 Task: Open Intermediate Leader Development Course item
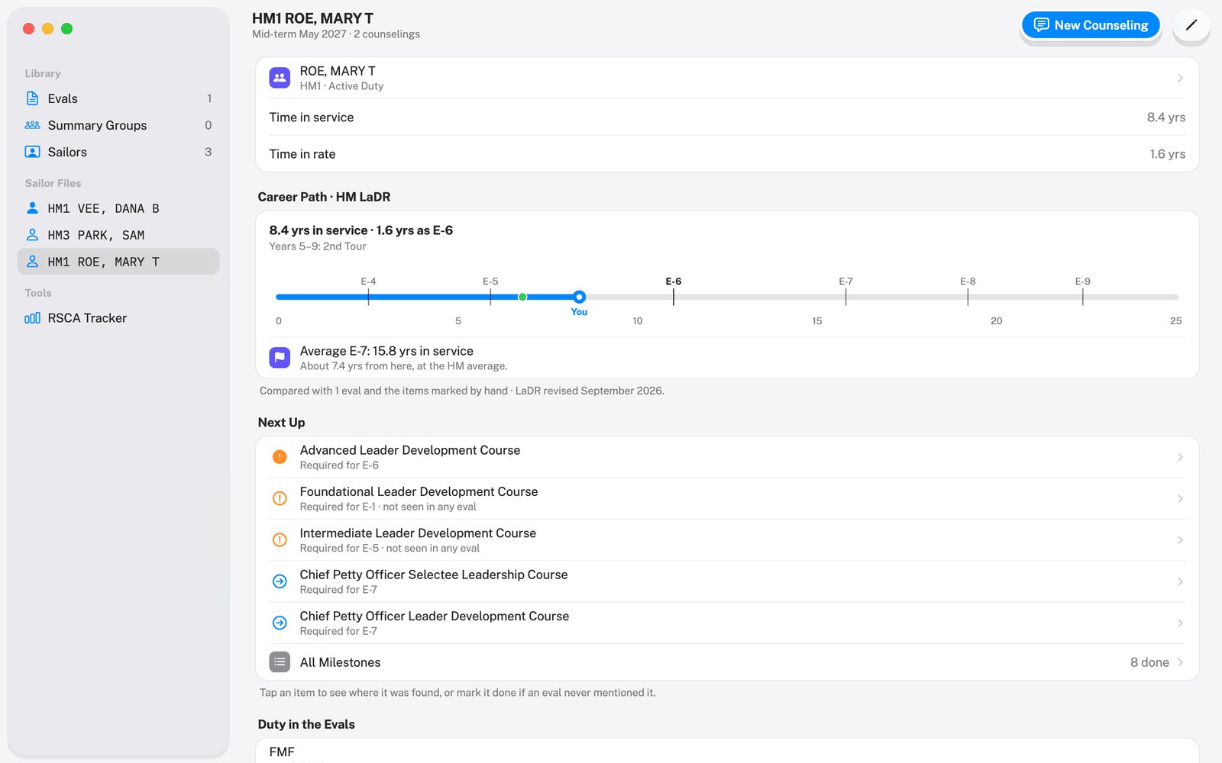[x=727, y=540]
